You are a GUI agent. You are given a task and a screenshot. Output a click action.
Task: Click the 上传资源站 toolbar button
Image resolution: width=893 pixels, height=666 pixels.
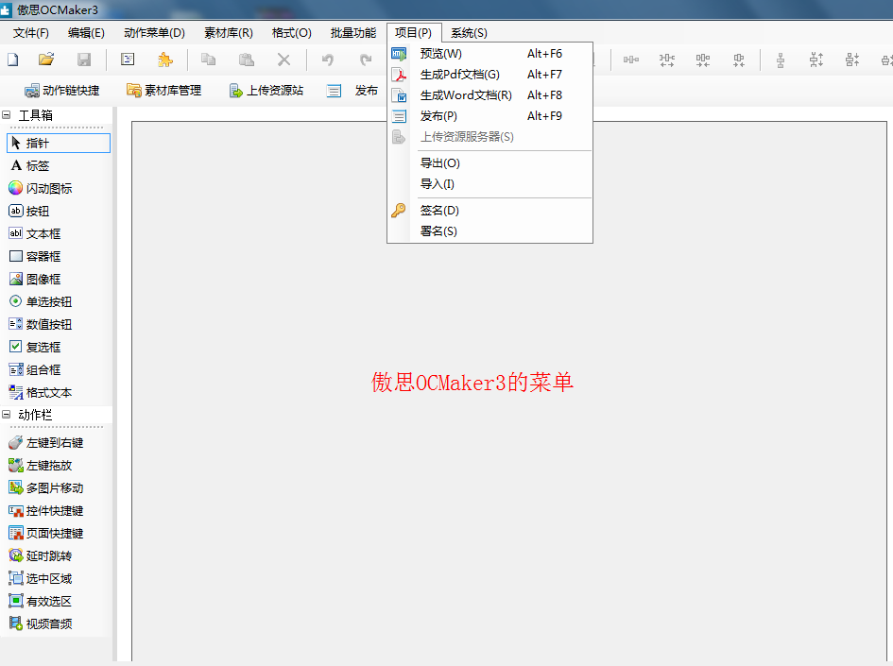click(x=266, y=91)
